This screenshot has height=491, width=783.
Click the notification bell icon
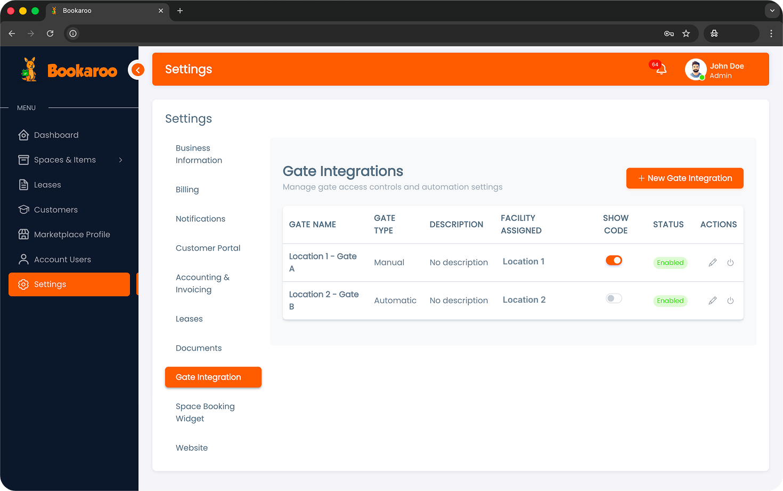[x=660, y=70]
